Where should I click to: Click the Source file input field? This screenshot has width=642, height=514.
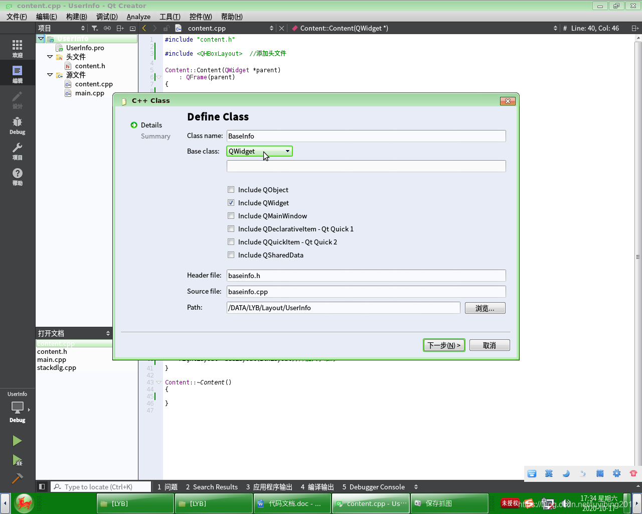pos(366,292)
